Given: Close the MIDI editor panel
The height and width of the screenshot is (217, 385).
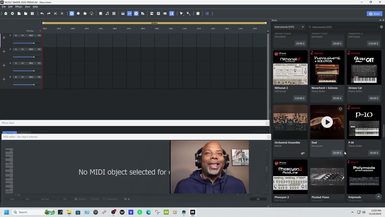Looking at the screenshot, I should point(268,137).
